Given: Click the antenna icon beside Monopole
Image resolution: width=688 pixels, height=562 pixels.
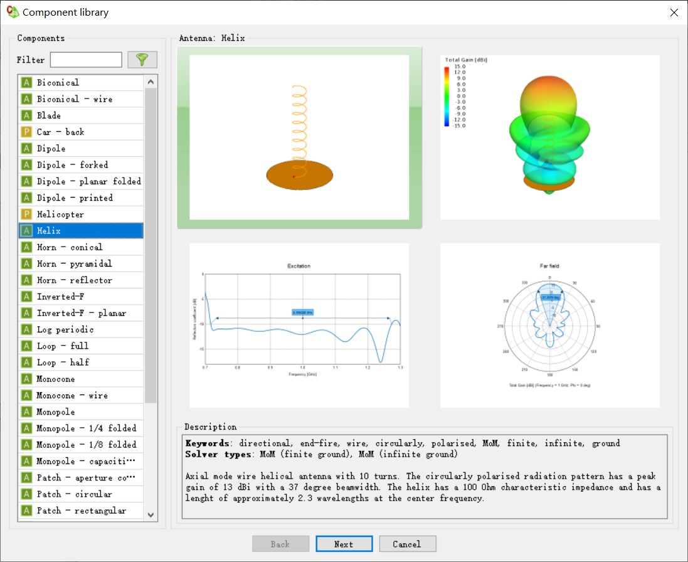Looking at the screenshot, I should click(27, 411).
